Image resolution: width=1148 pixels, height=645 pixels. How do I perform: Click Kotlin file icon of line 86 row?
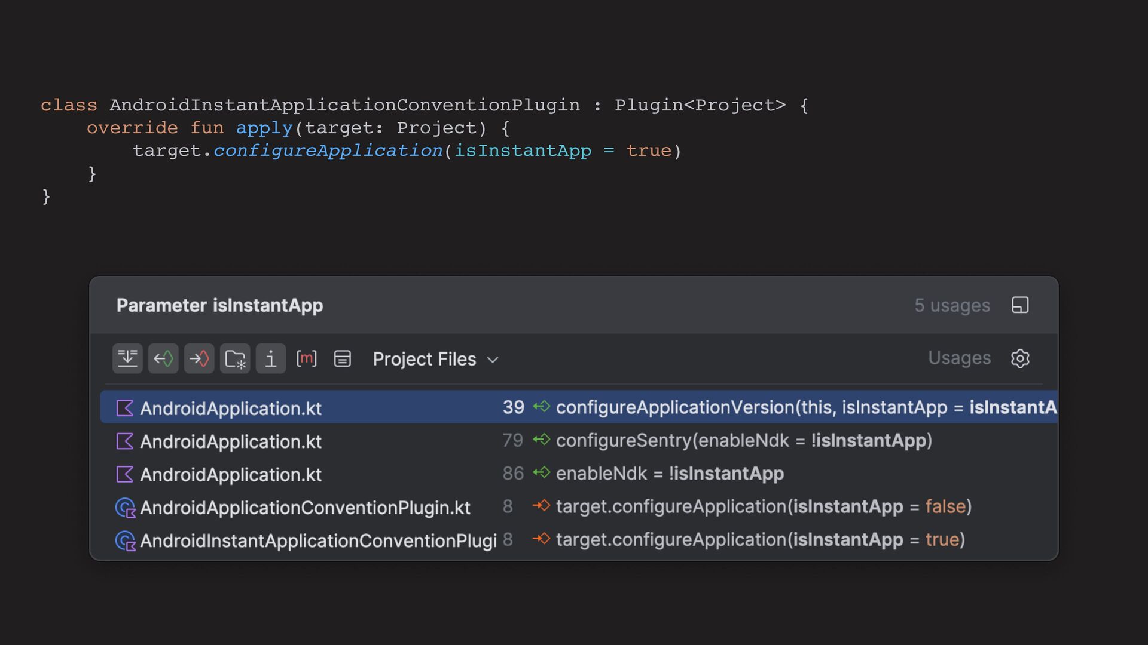click(x=124, y=474)
